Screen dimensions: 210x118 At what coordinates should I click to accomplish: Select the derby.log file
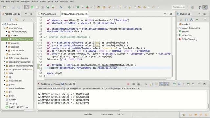13,103
